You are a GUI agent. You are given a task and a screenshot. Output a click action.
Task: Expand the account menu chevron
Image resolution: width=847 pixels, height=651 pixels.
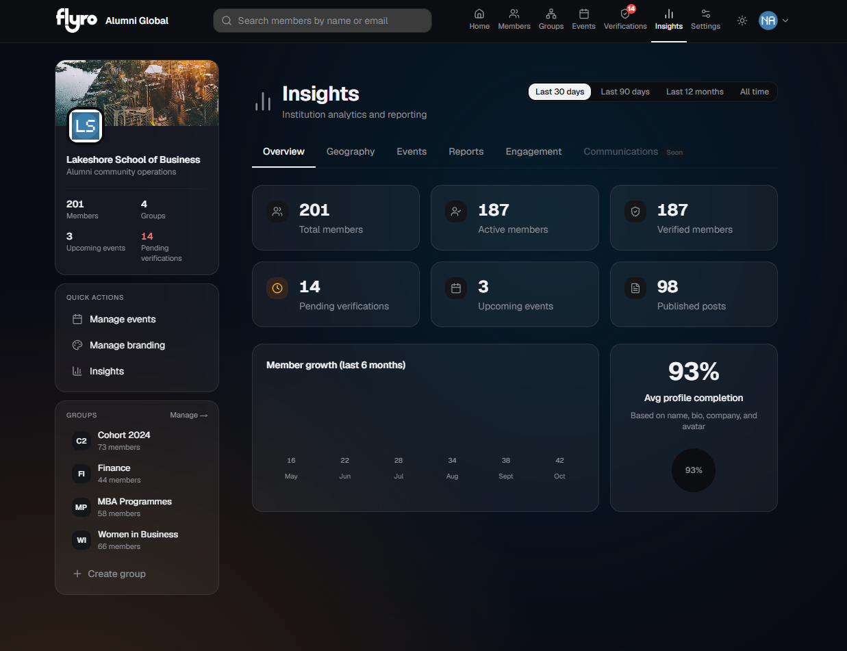[x=785, y=21]
